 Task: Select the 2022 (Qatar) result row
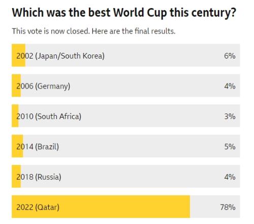pos(125,207)
